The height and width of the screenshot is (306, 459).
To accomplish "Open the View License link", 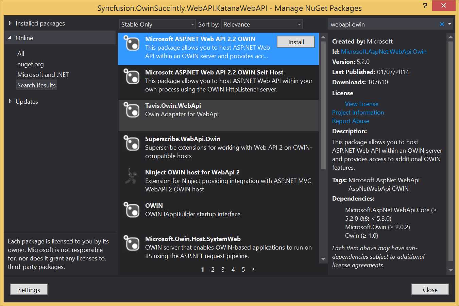I will (361, 104).
